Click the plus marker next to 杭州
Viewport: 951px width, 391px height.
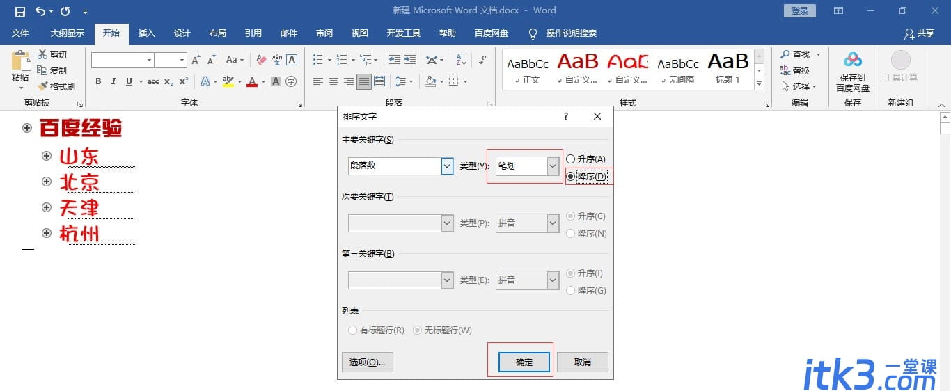[47, 233]
